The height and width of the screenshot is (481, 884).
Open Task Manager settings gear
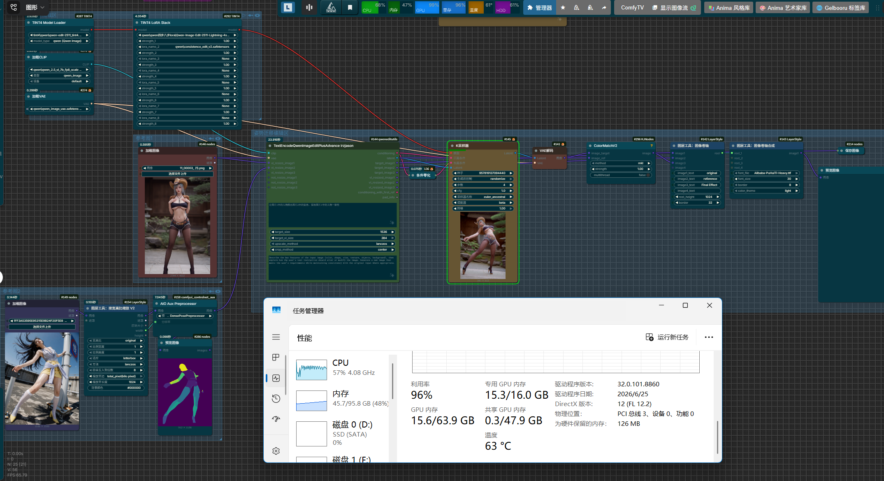(x=276, y=451)
